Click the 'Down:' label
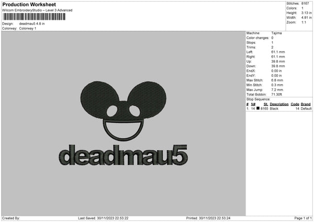The width and height of the screenshot is (314, 222). point(251,66)
